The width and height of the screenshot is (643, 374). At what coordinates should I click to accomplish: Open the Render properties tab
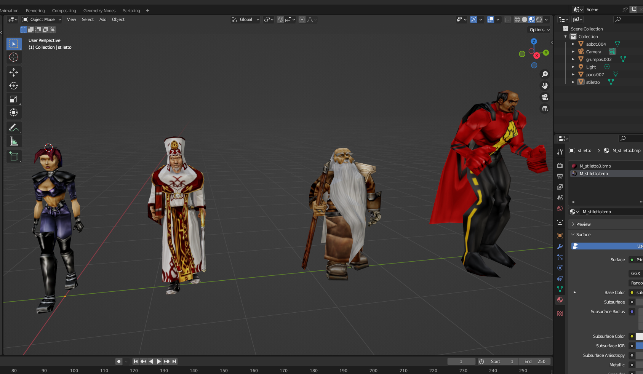[x=560, y=166]
